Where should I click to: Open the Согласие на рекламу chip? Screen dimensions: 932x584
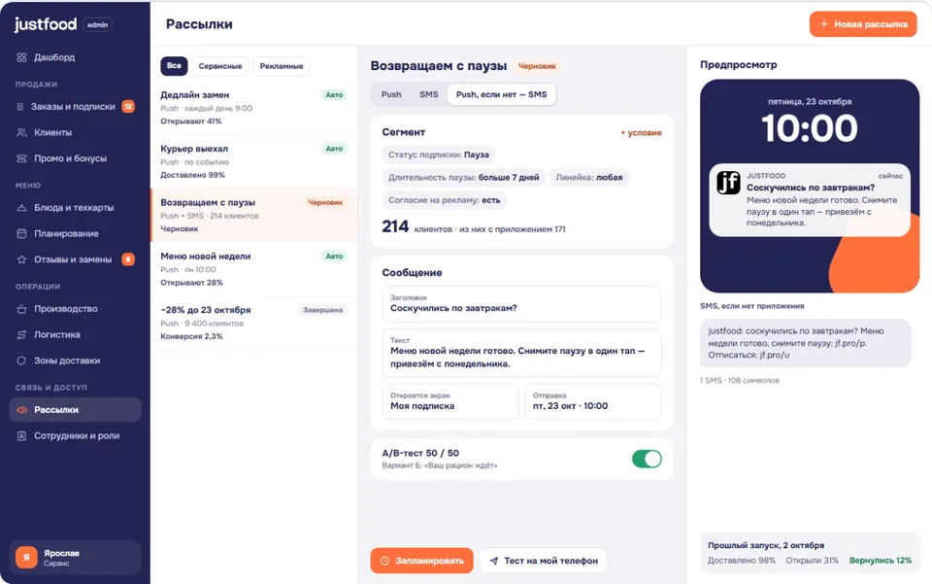point(444,200)
